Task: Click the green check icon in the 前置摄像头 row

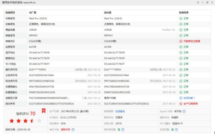Action: tap(181, 92)
